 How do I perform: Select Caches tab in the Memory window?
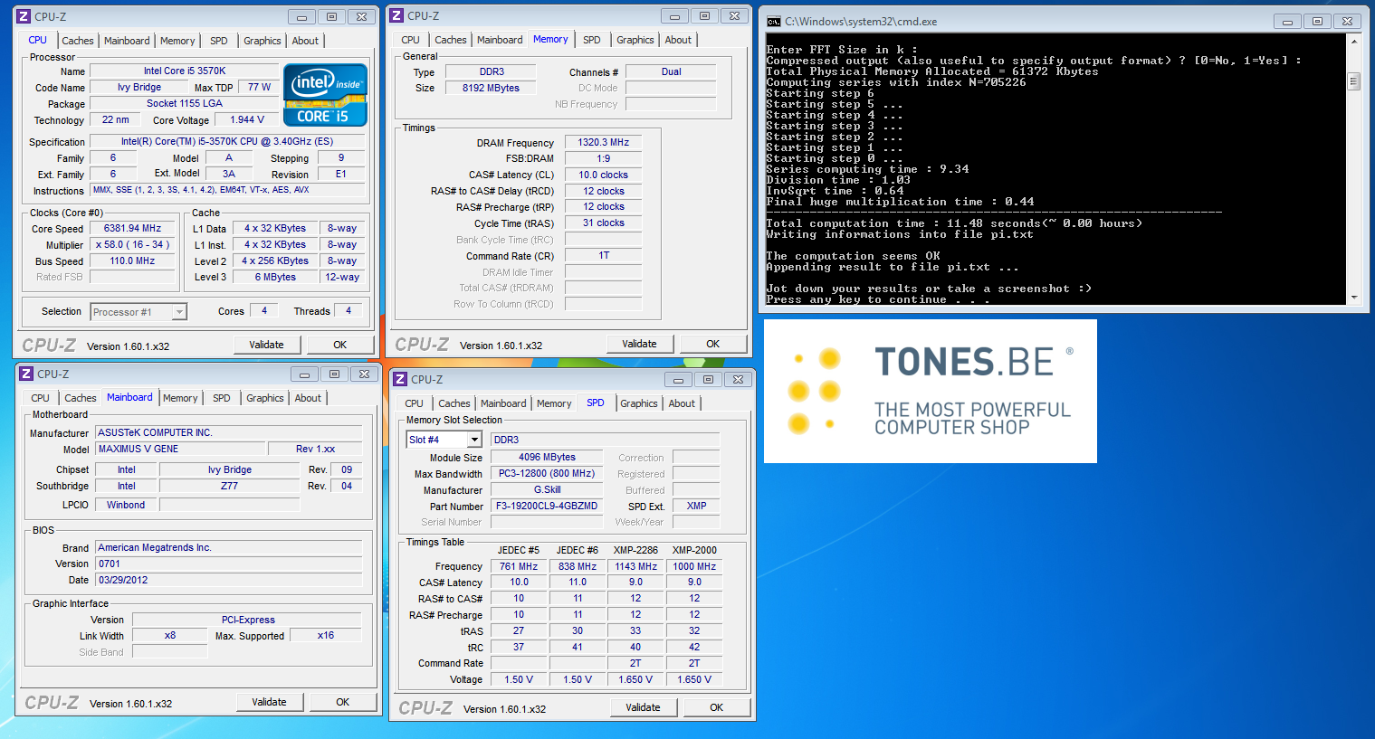[x=451, y=40]
